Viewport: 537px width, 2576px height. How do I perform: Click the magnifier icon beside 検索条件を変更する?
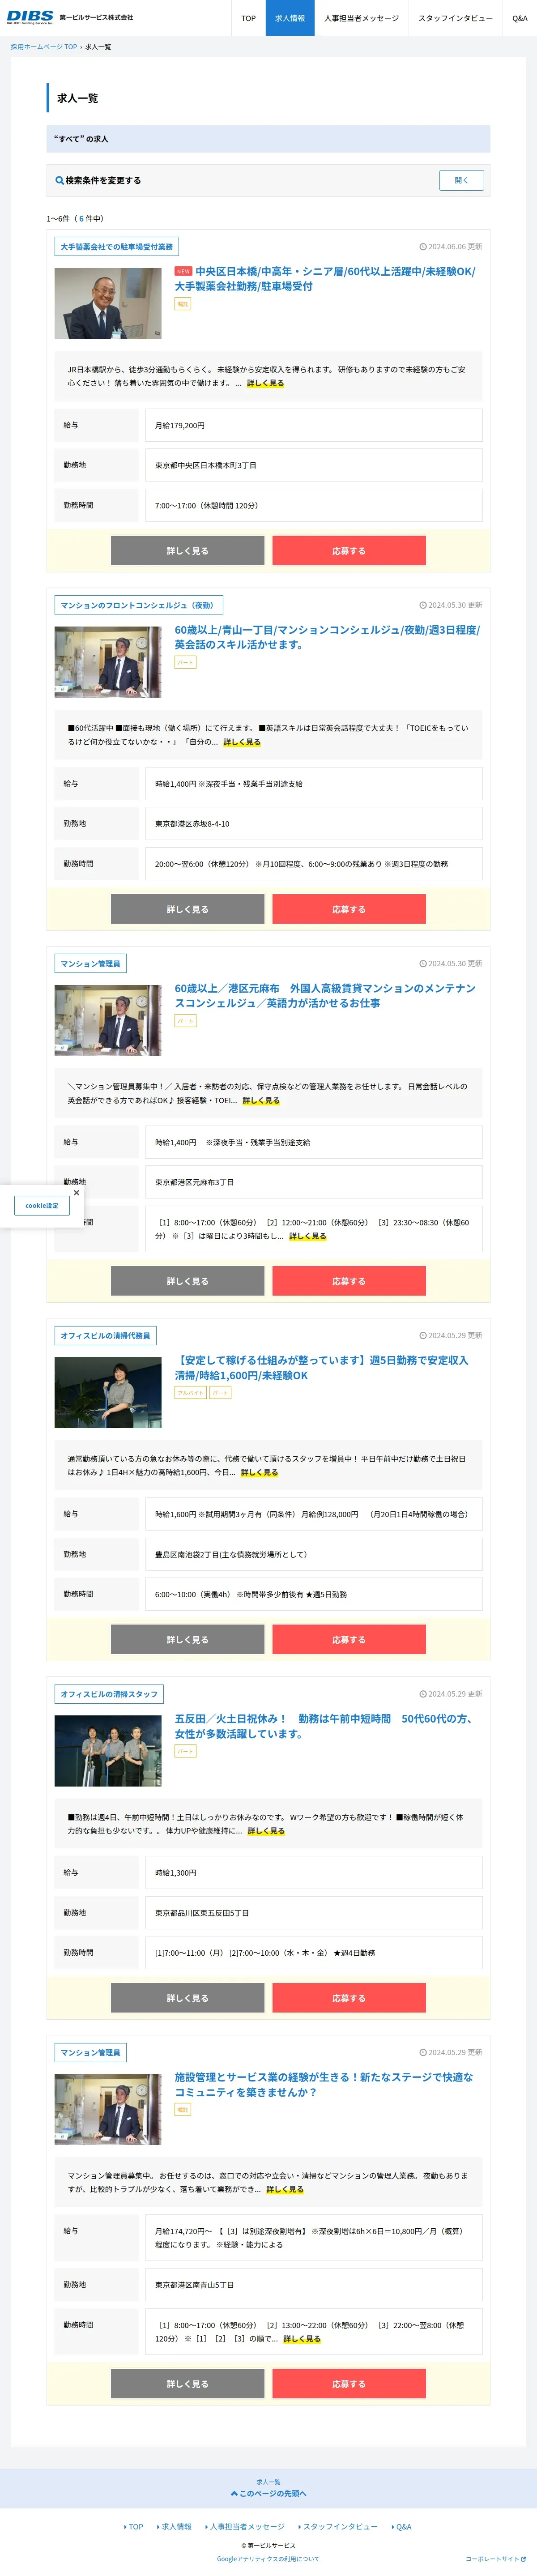point(60,181)
